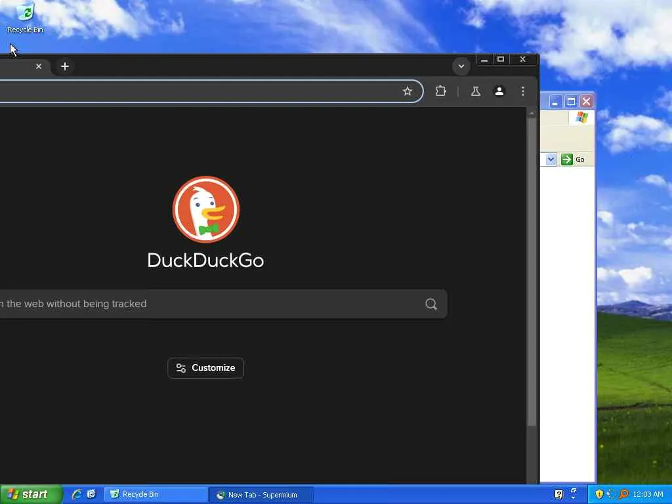Click the spinning update tray icon

point(612,494)
